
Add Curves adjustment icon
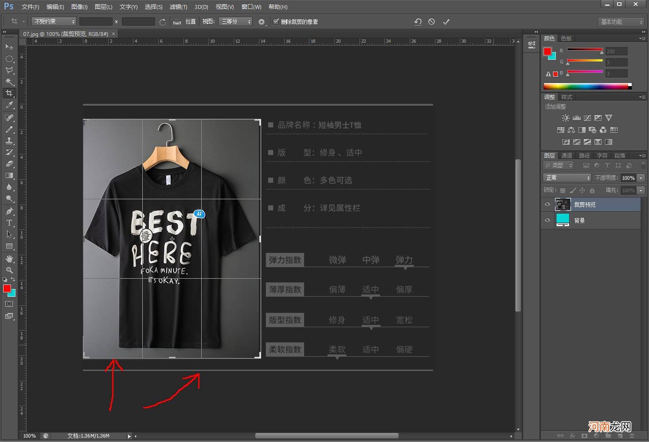click(587, 118)
